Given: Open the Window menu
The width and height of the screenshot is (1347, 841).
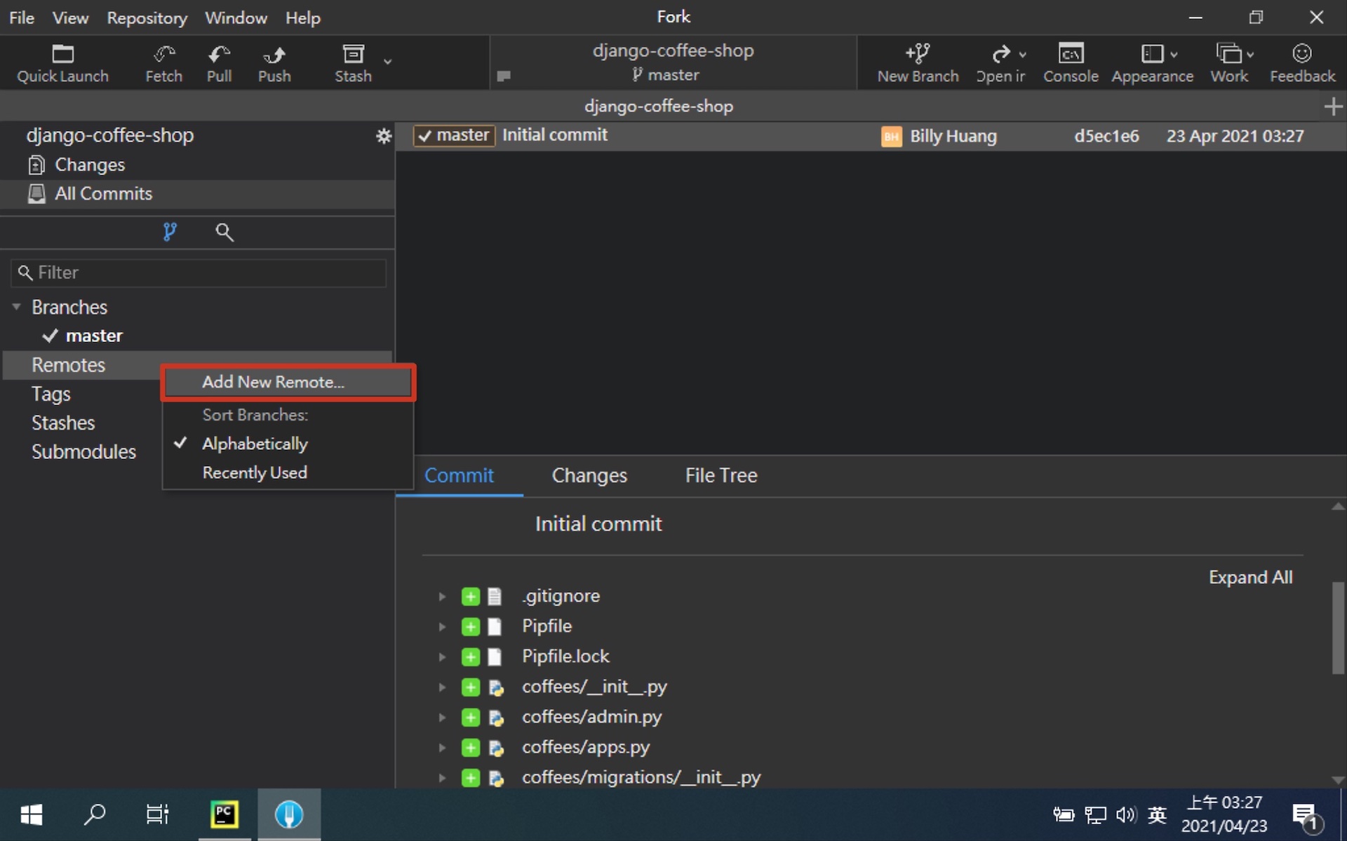Looking at the screenshot, I should click(x=236, y=18).
